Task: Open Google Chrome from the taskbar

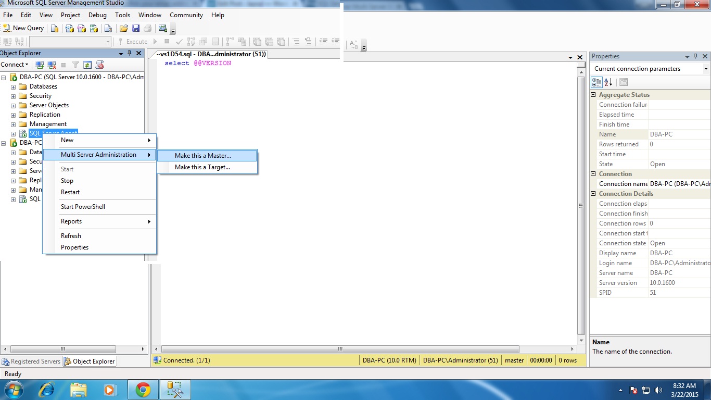Action: [x=143, y=389]
